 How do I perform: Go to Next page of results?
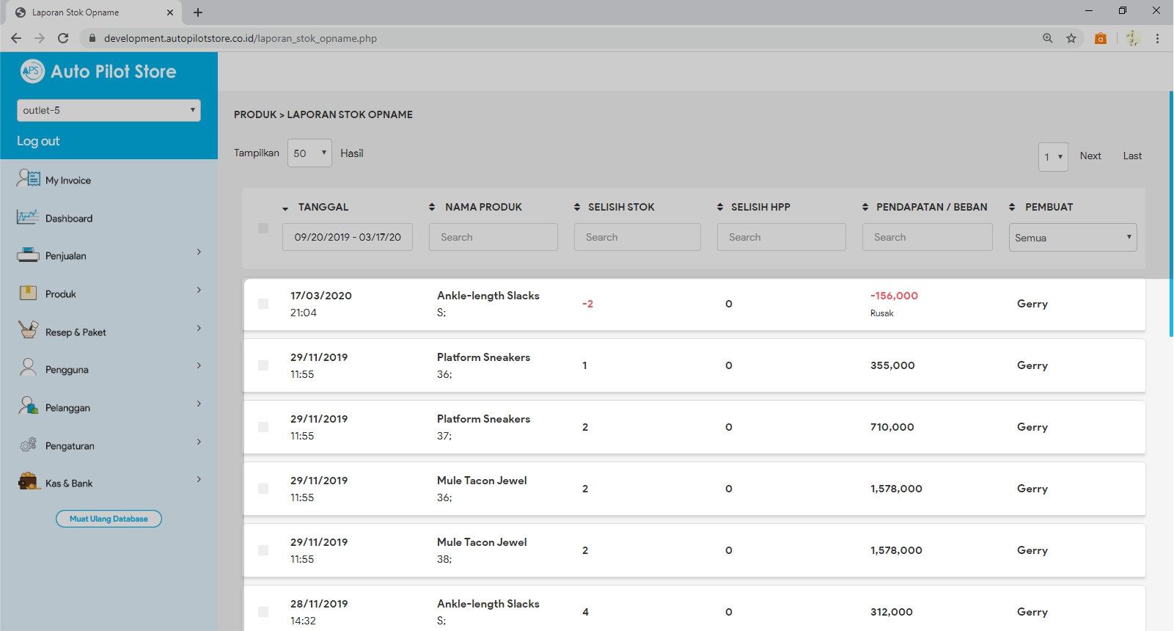click(x=1090, y=156)
